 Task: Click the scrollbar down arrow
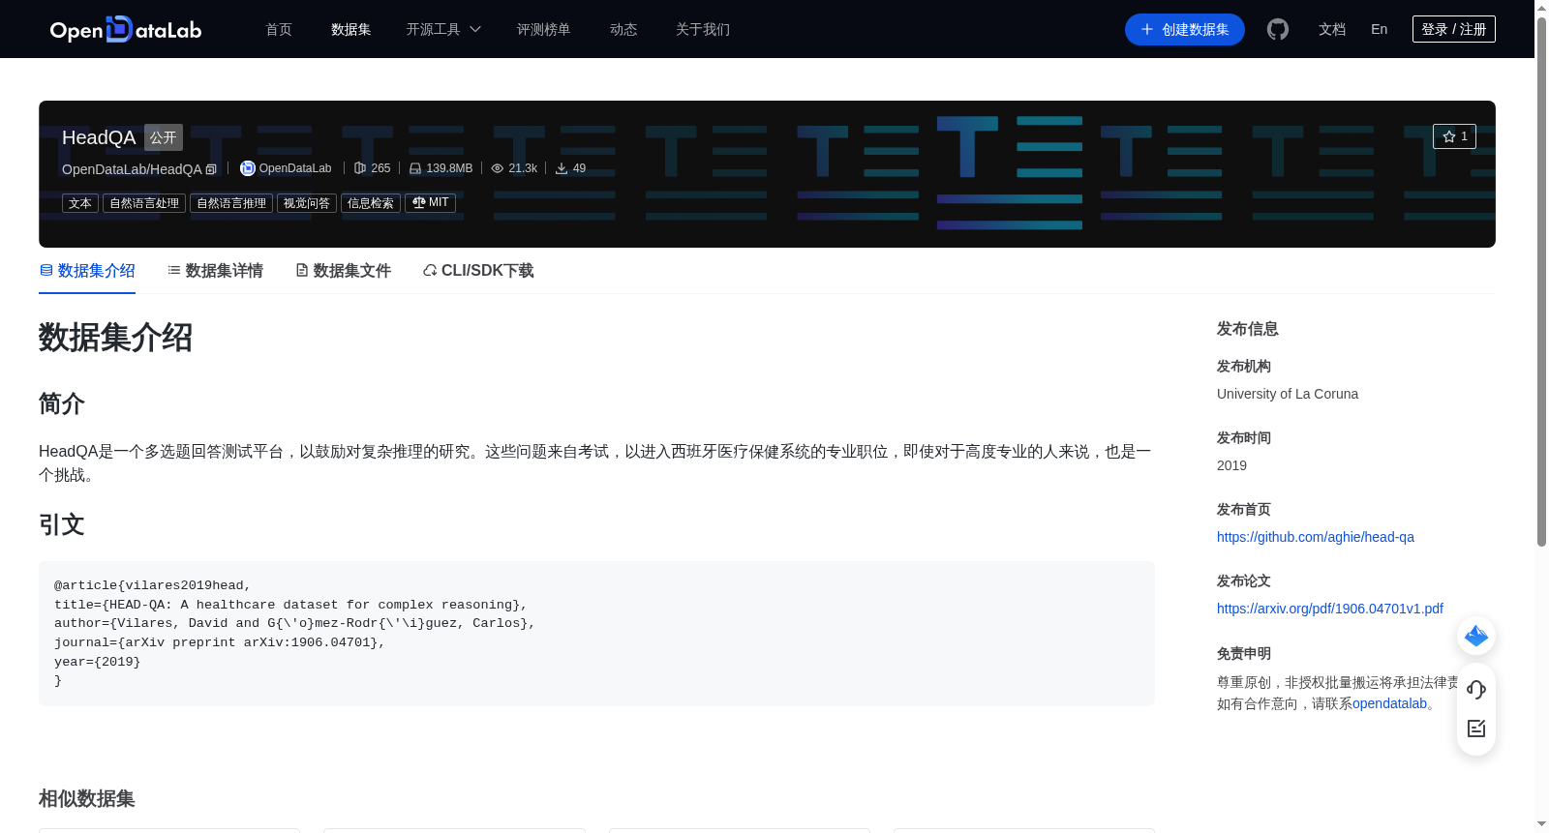[x=1541, y=824]
